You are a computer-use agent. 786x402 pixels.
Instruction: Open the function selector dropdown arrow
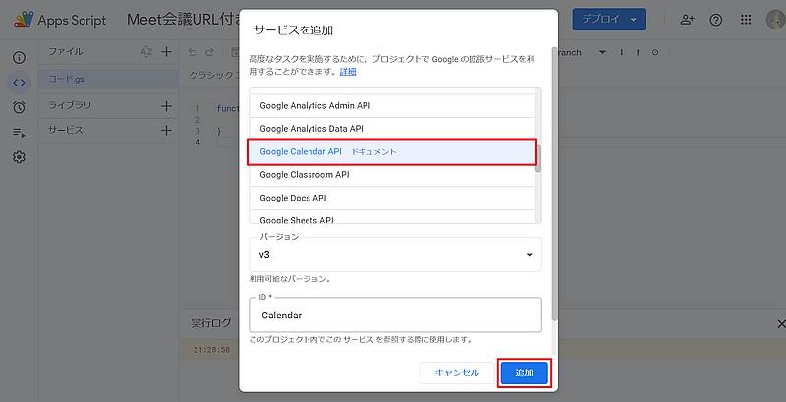tap(602, 52)
